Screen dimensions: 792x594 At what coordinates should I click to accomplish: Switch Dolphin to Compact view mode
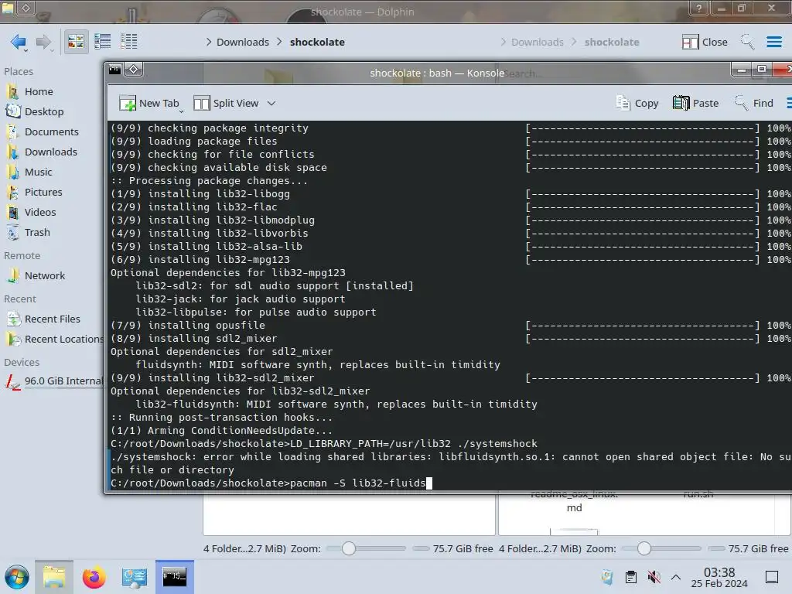pos(103,42)
